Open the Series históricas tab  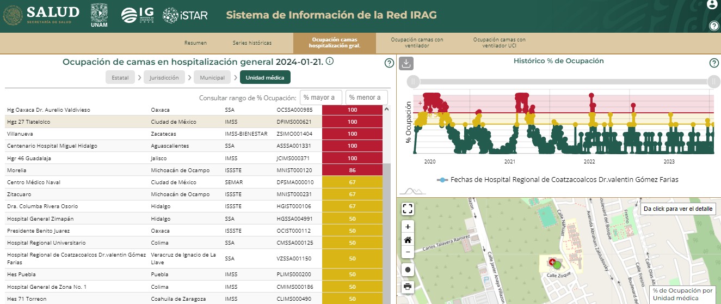tap(252, 43)
